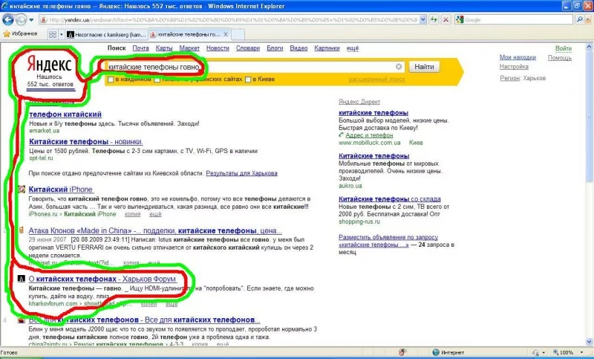Open the расширенный поиск link
This screenshot has height=359, width=594.
pyautogui.click(x=376, y=80)
